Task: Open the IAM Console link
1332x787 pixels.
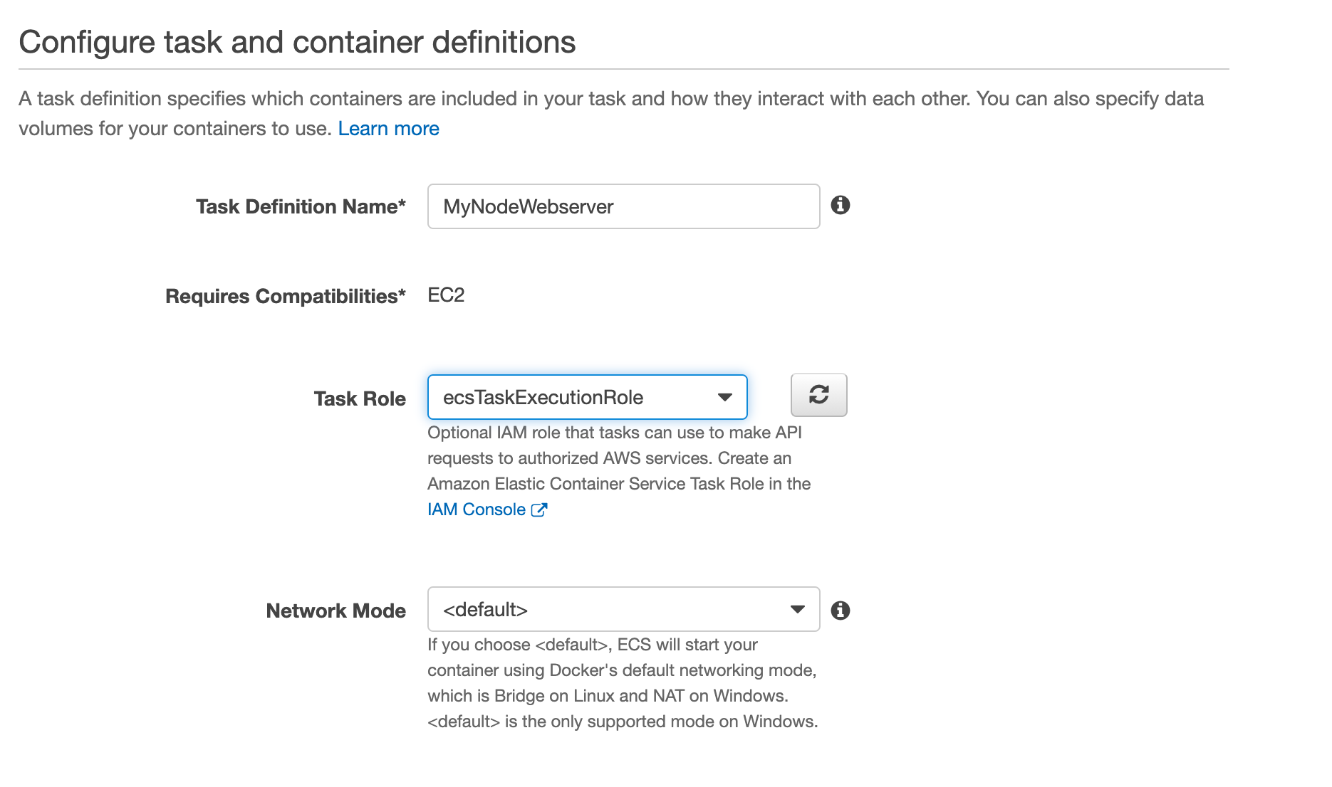Action: 476,509
